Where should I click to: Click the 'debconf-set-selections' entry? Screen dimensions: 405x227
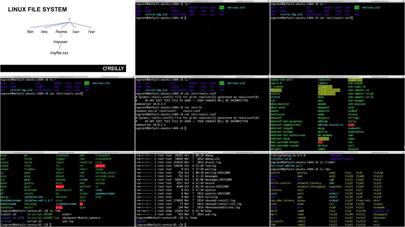288,135
